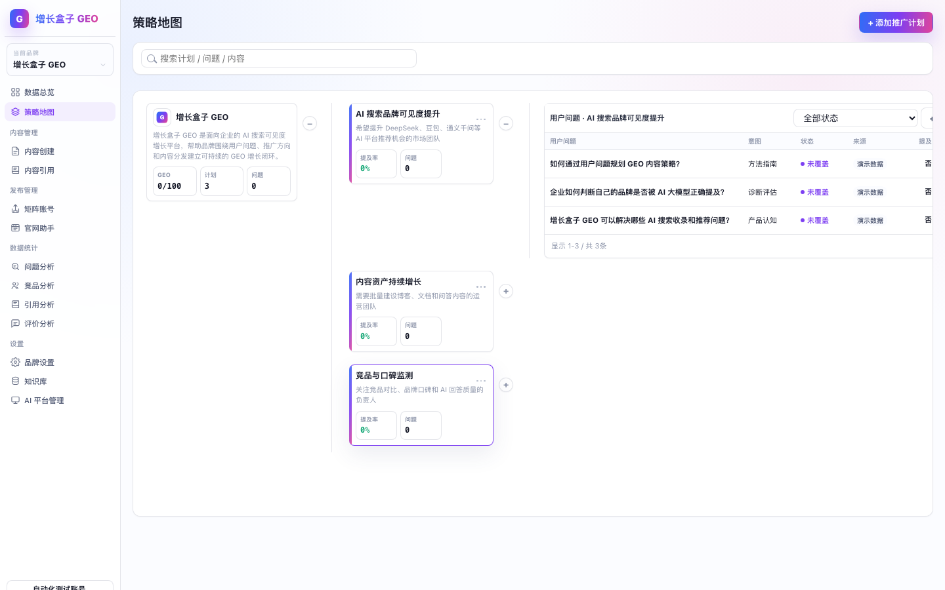
Task: Open 矩阵账号 under 发布管理
Action: point(60,209)
